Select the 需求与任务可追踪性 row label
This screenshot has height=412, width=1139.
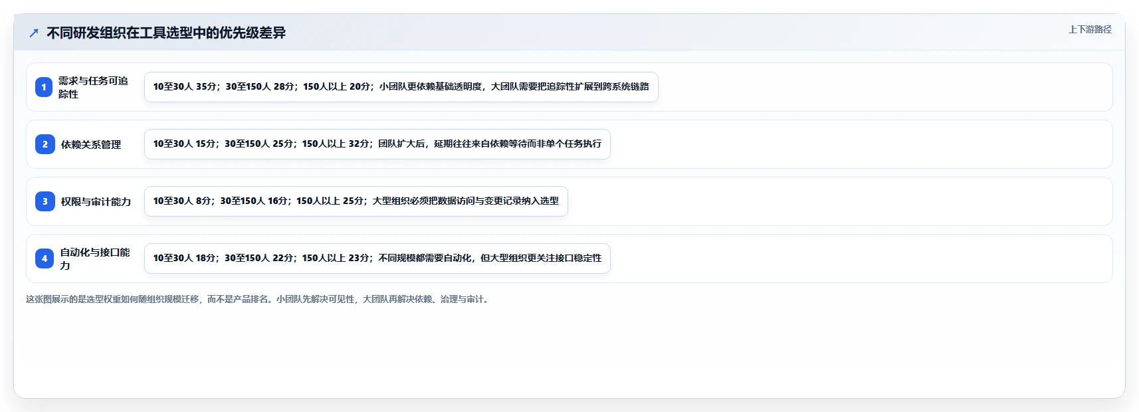pyautogui.click(x=93, y=87)
